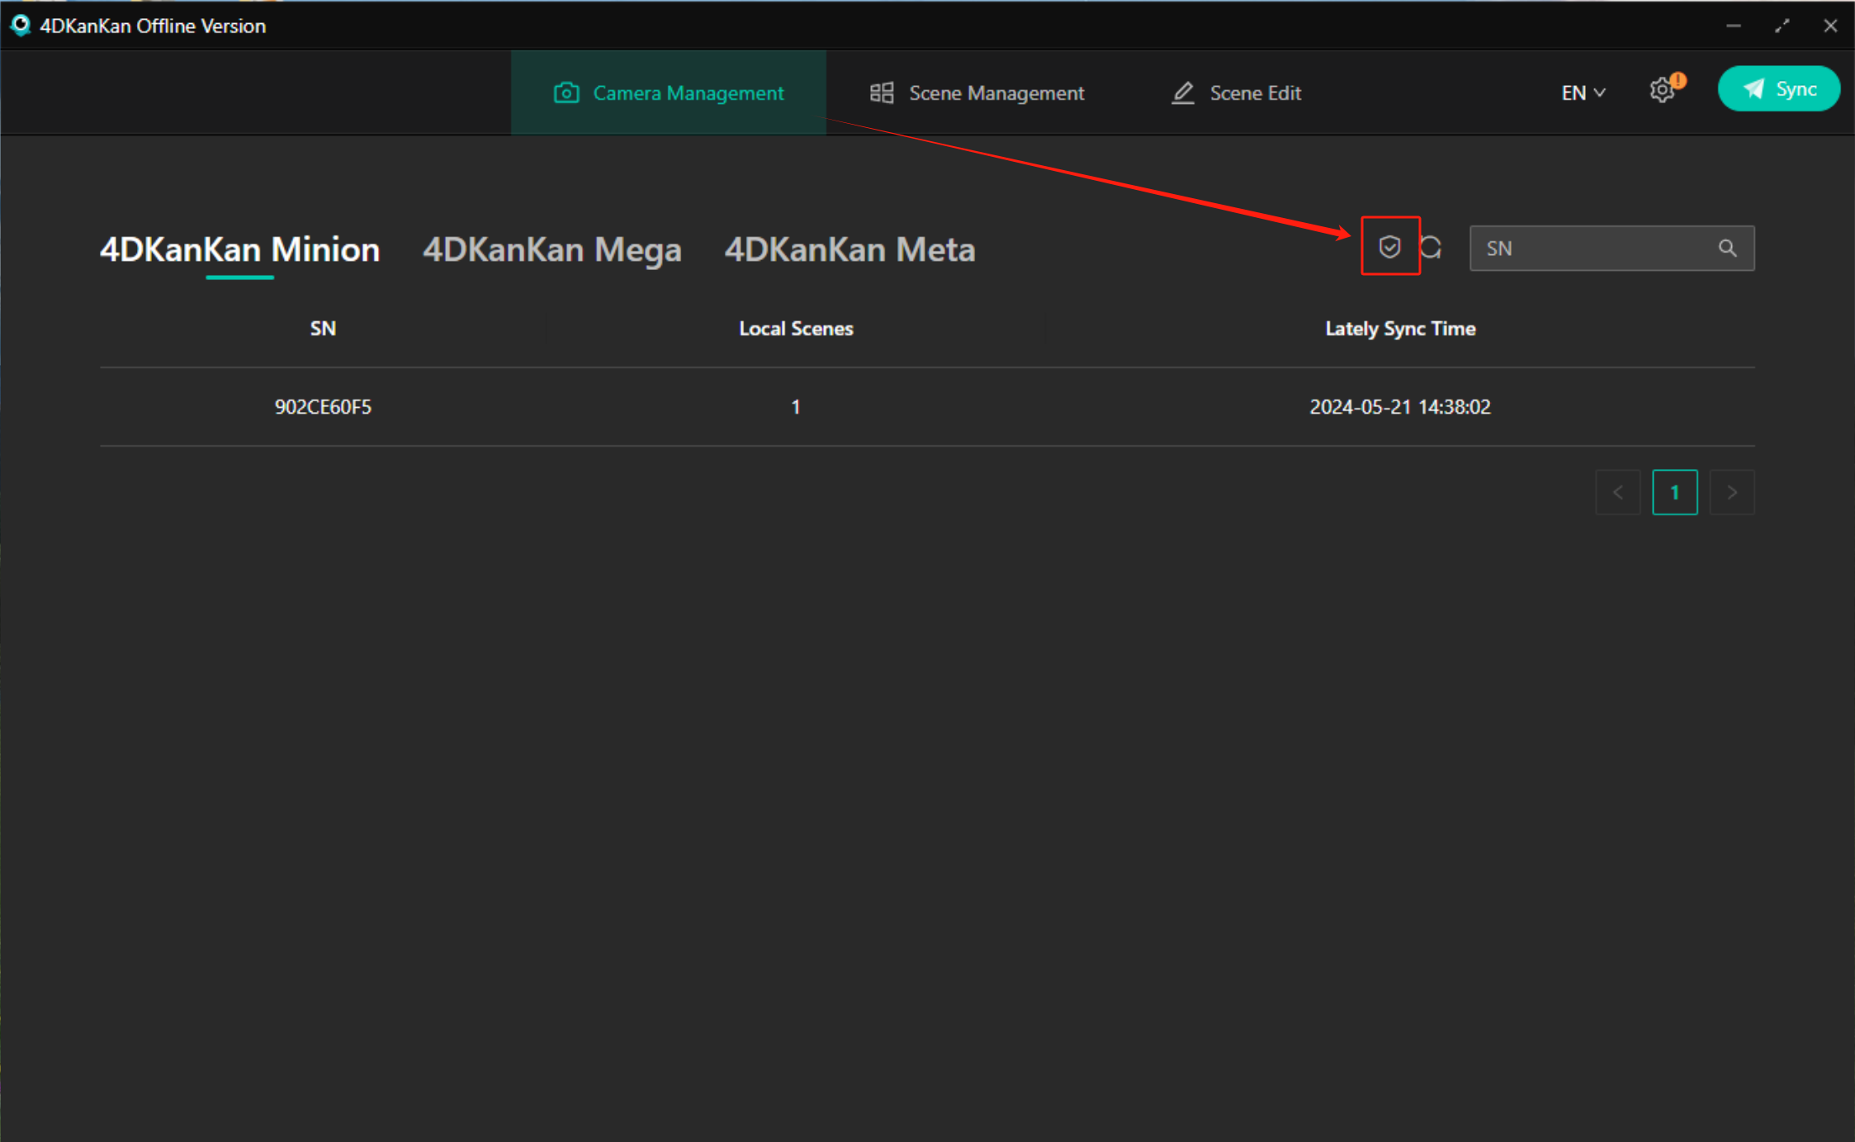Click the window restore size icon

pos(1782,26)
